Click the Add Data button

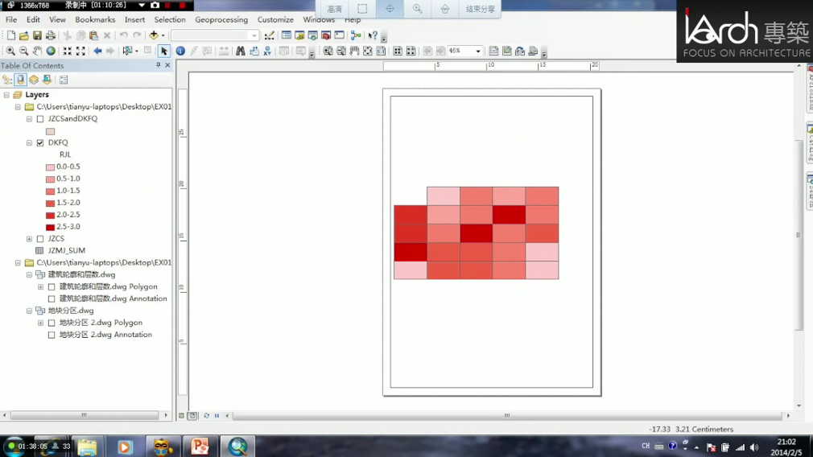click(x=154, y=35)
